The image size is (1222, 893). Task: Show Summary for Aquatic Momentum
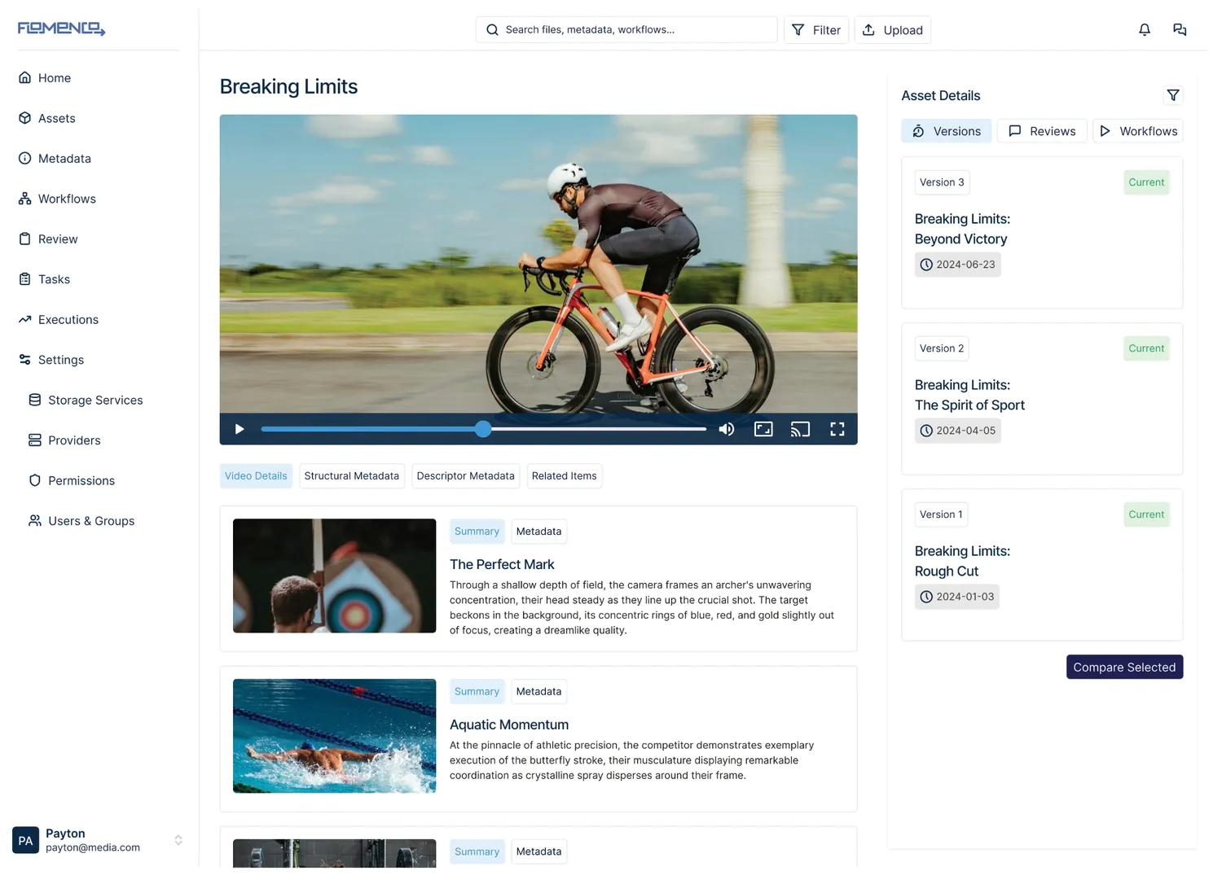pos(477,692)
